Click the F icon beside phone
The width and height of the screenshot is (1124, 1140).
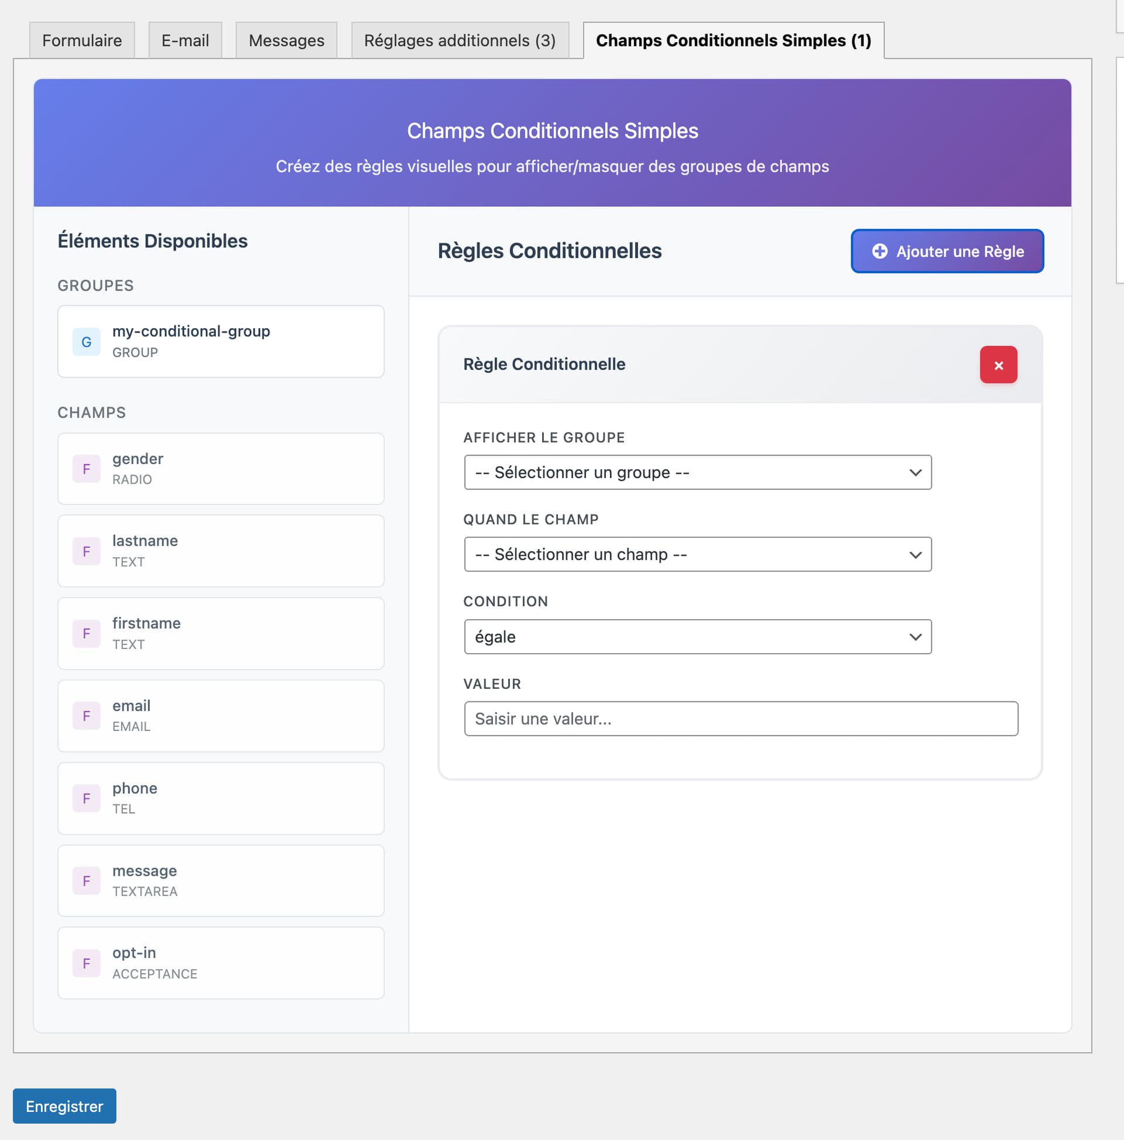[86, 798]
